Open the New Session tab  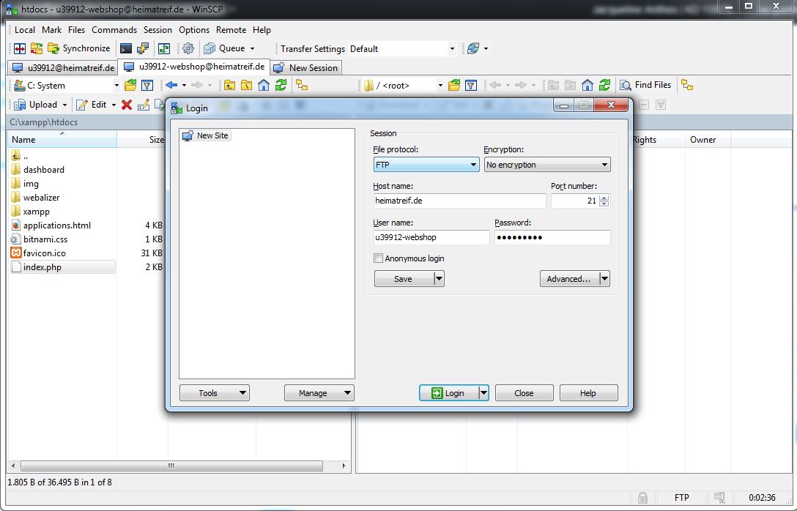pyautogui.click(x=306, y=67)
